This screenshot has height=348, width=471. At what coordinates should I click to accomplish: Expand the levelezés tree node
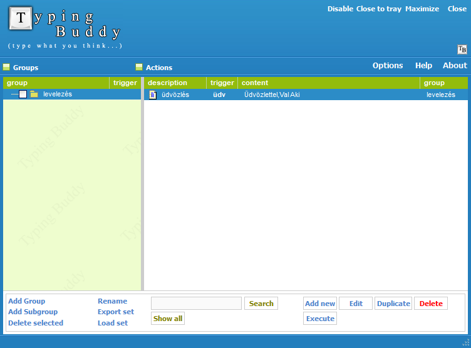click(x=14, y=95)
